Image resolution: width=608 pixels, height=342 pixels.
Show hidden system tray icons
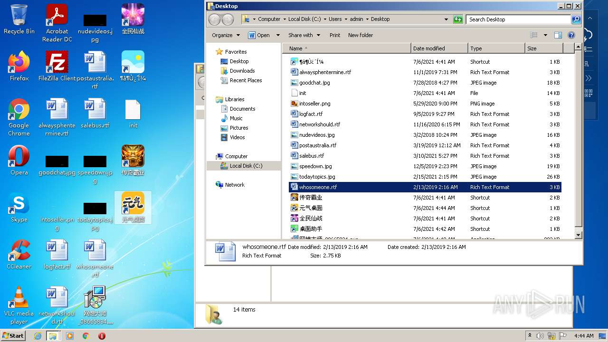[x=530, y=336]
